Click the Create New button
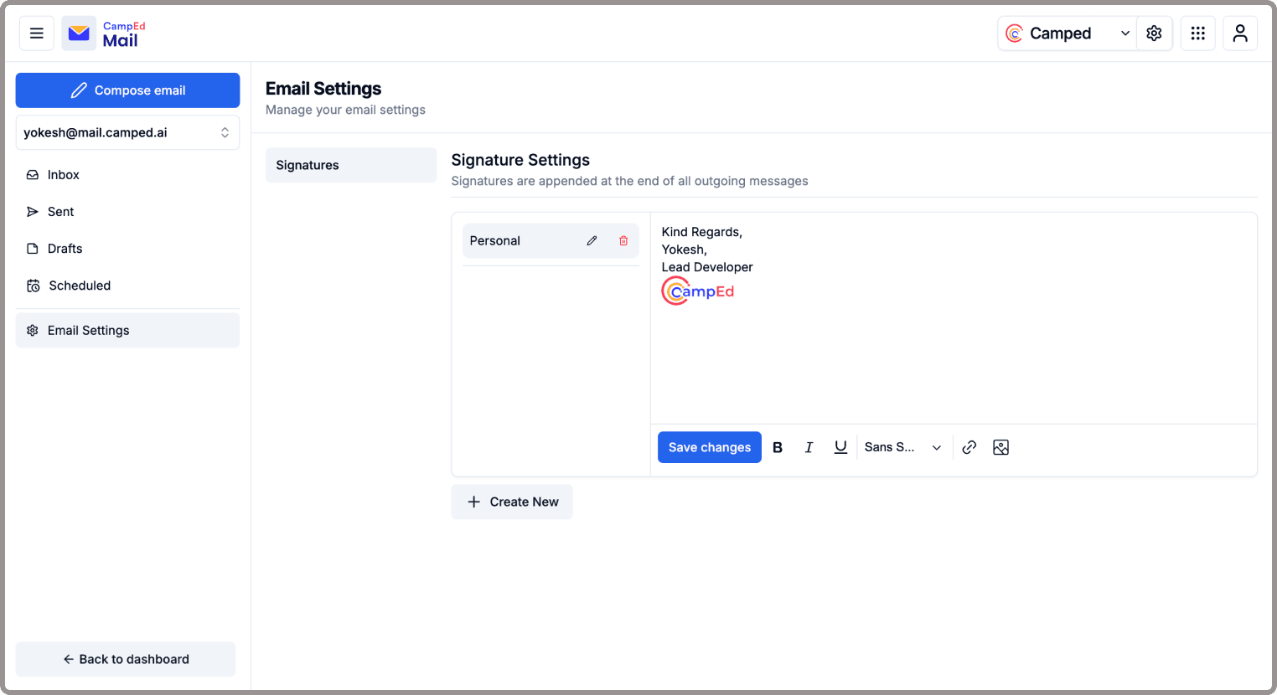The height and width of the screenshot is (695, 1277). pyautogui.click(x=512, y=502)
